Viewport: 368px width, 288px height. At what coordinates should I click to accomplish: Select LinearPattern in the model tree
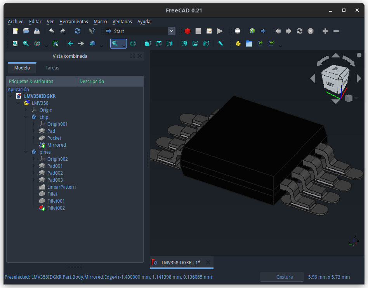coord(61,187)
